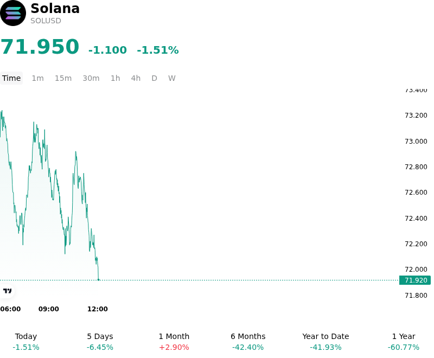Click the last price point marker on chart
This screenshot has width=434, height=358.
99,280
